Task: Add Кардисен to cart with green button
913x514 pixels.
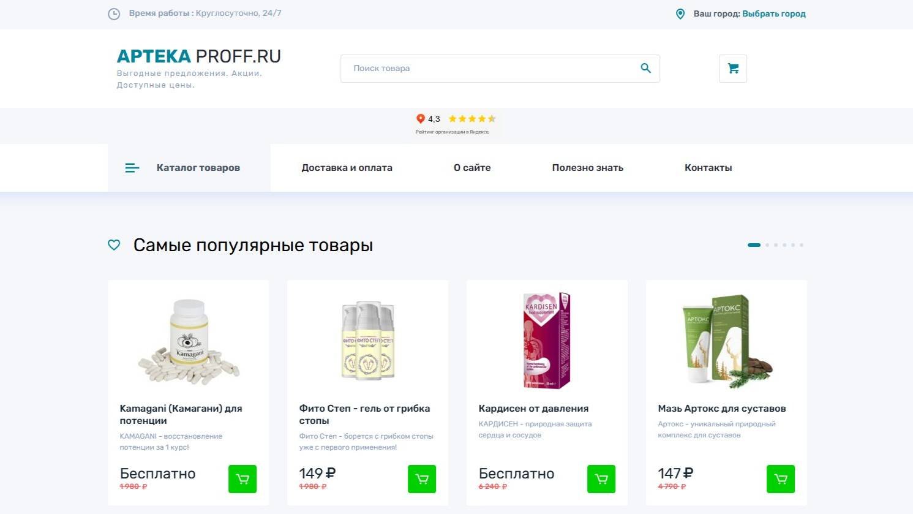Action: (x=601, y=479)
